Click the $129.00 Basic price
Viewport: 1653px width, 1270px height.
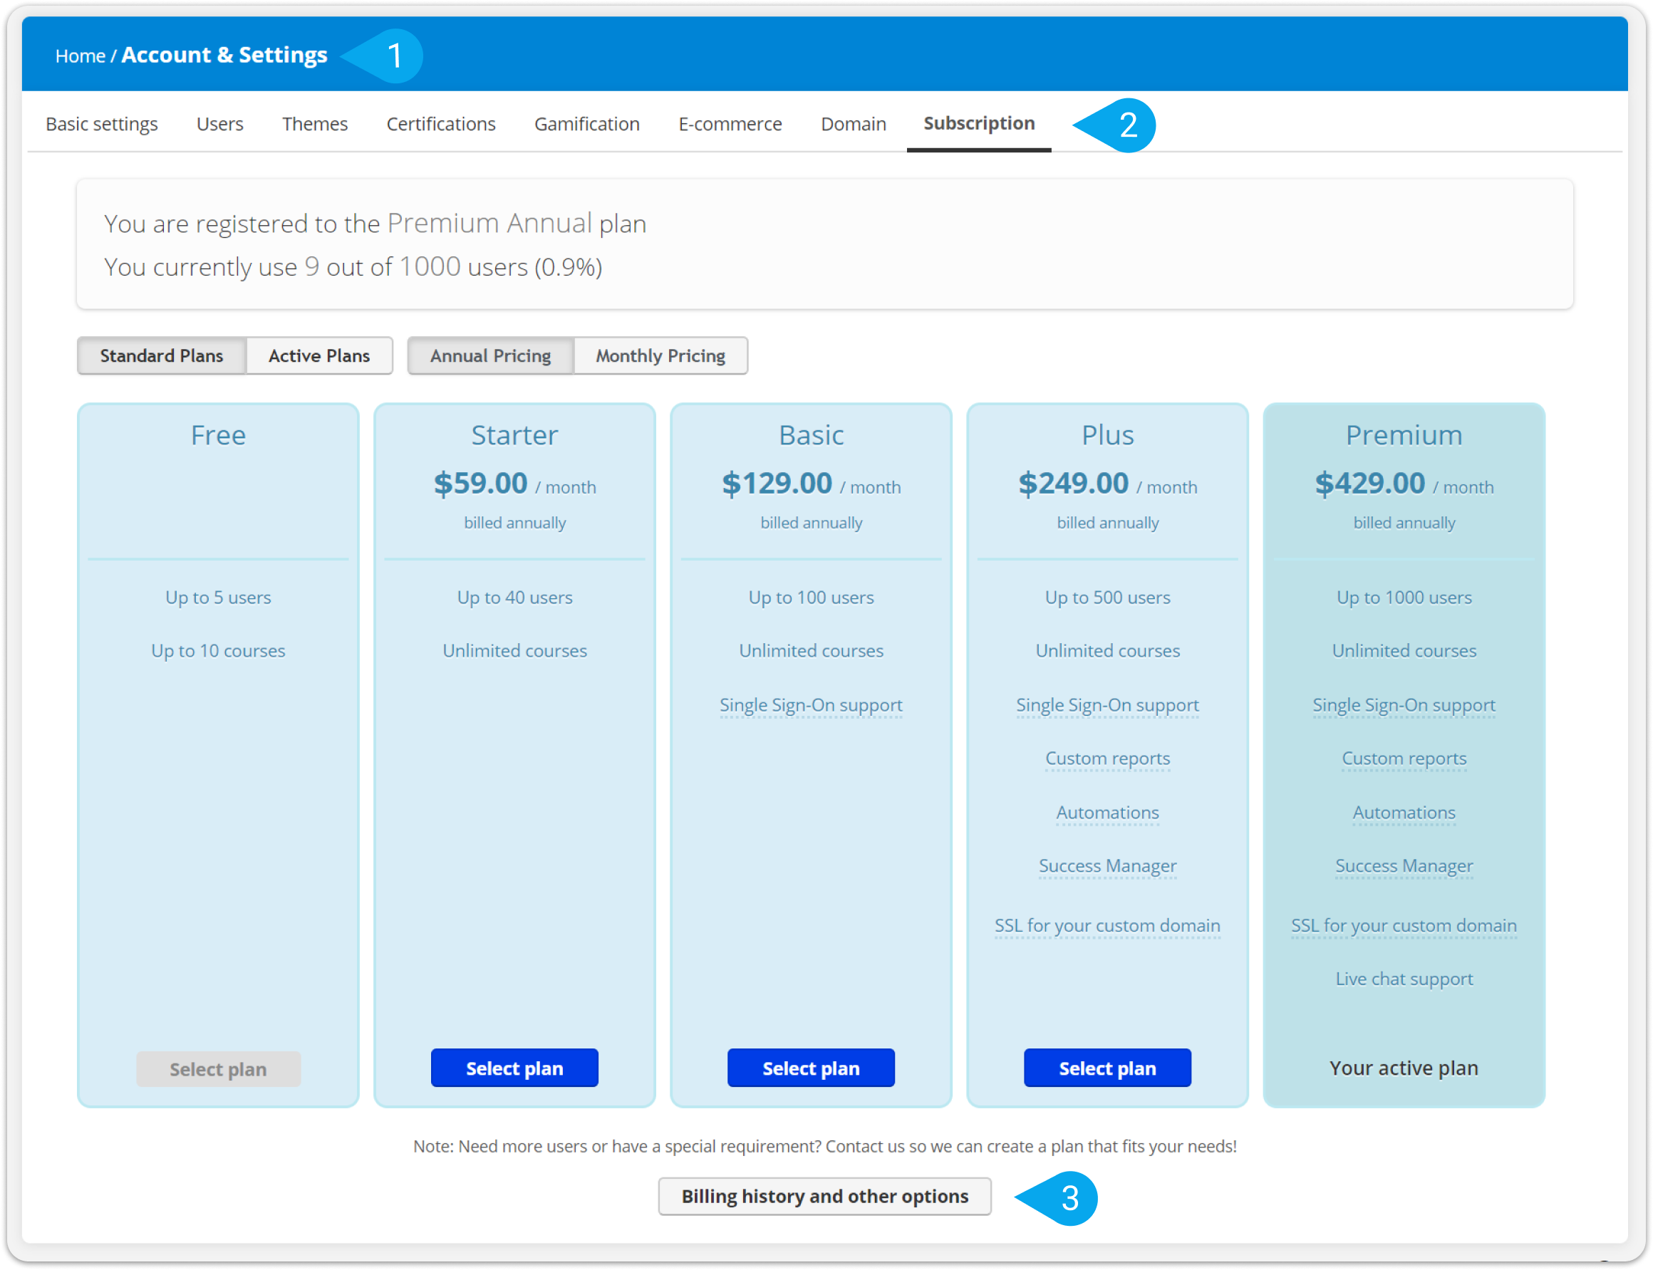click(x=777, y=484)
